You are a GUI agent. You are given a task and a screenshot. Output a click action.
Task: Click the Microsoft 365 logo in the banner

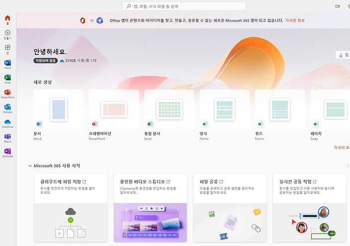coord(100,20)
